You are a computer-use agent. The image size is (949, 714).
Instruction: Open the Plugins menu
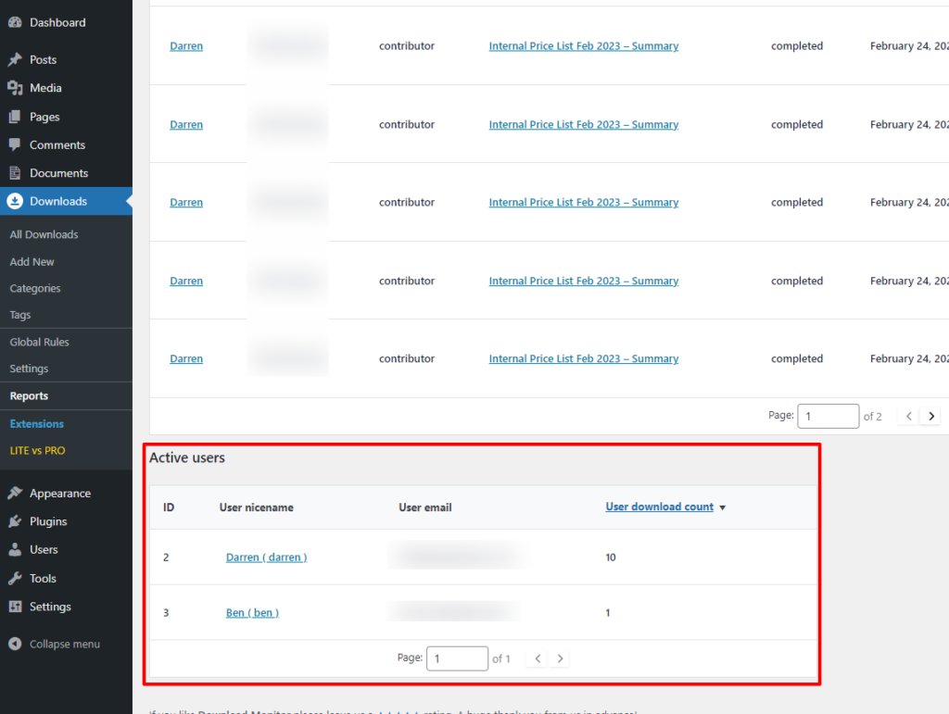(48, 521)
